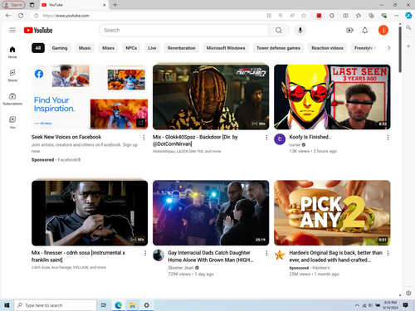Show more filter chips with right chevron
This screenshot has width=415, height=311.
[x=388, y=48]
